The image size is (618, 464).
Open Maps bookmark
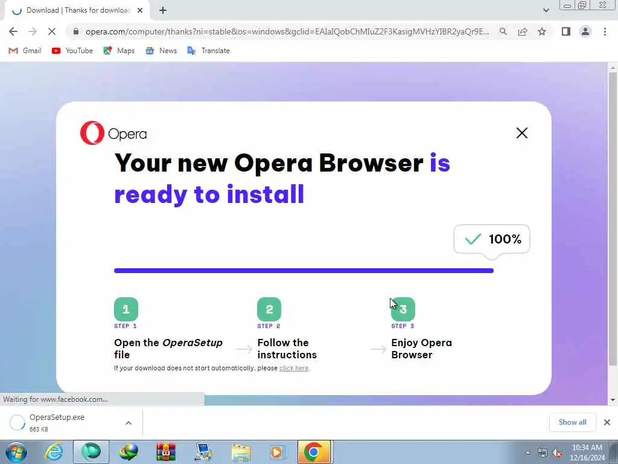pyautogui.click(x=119, y=51)
